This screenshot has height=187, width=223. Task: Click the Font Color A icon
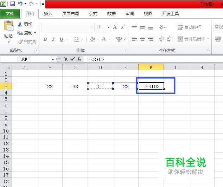[x=104, y=39]
